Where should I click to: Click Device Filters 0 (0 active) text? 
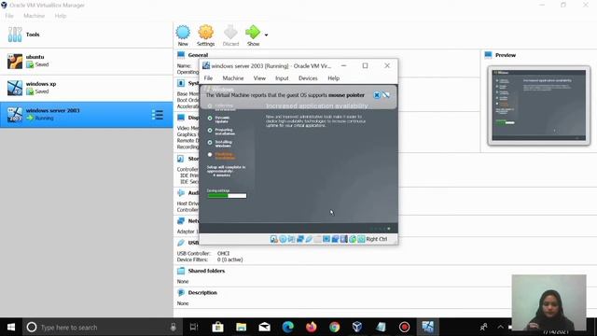point(210,259)
